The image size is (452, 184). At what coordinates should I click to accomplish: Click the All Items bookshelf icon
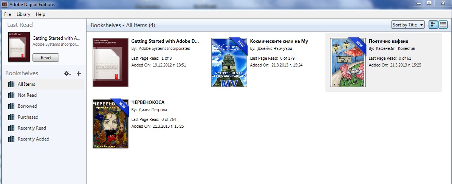click(11, 84)
